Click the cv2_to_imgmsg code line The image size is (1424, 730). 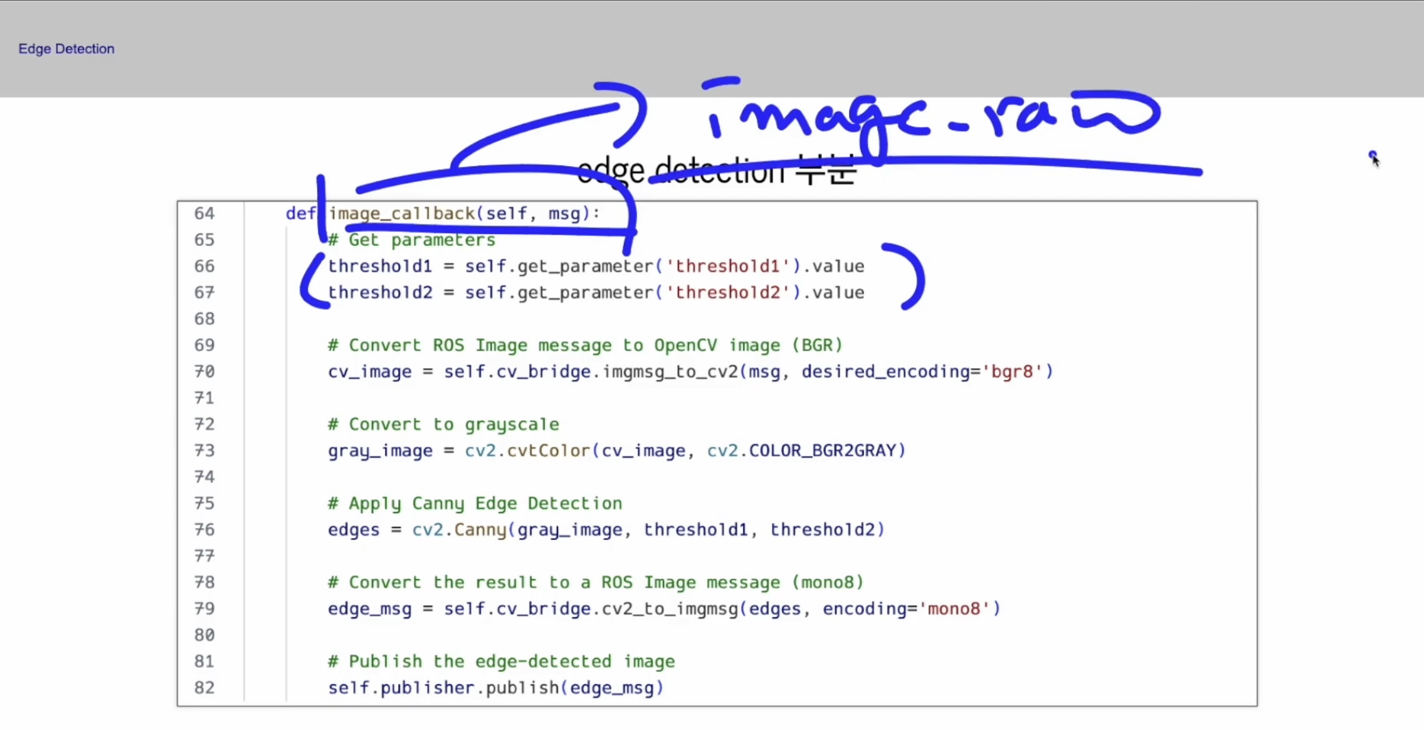663,609
